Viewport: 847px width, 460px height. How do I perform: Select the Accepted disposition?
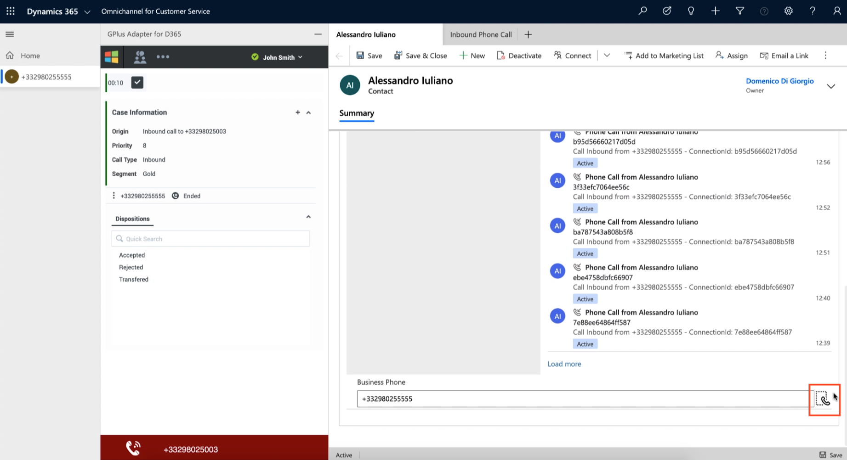coord(132,255)
